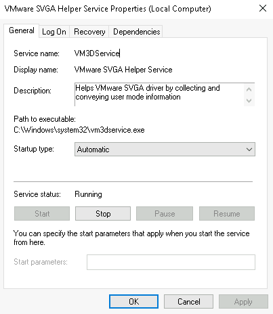The height and width of the screenshot is (314, 273).
Task: Click the vm3dservice.exe executable path text
Action: pyautogui.click(x=79, y=130)
